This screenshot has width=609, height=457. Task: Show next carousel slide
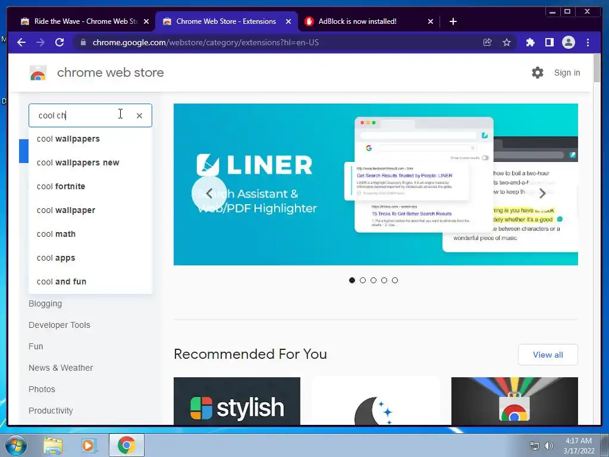(x=542, y=193)
